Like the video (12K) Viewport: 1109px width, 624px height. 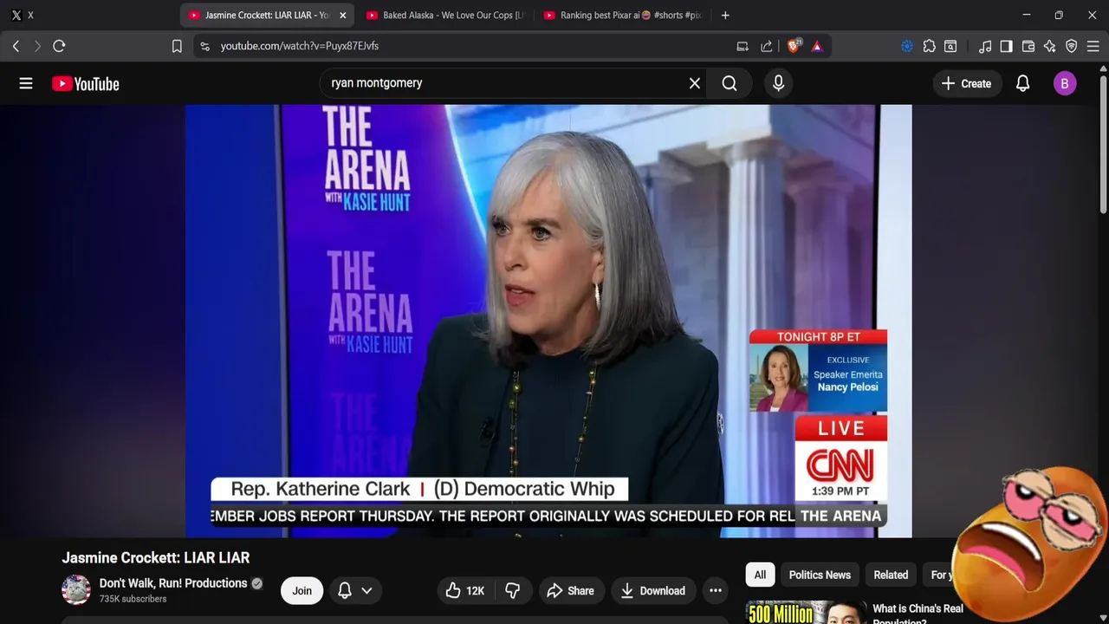[464, 591]
